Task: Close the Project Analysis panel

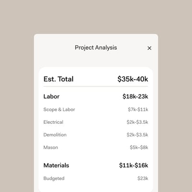Action: coord(149,48)
